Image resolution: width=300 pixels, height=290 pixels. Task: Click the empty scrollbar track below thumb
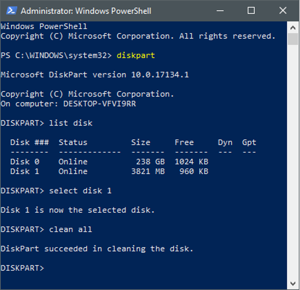(293, 161)
